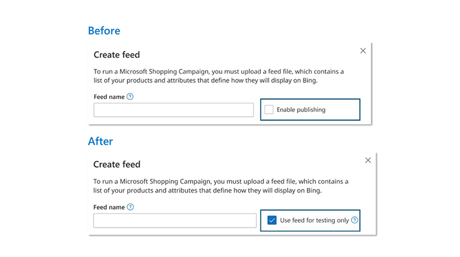Focus the Feed name field in the After dialog
The image size is (460, 257).
point(175,221)
